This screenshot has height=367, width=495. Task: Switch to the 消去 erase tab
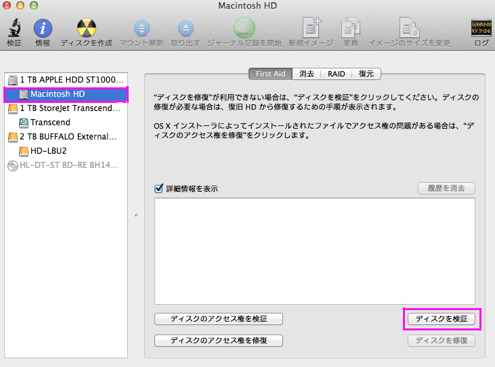pyautogui.click(x=307, y=74)
